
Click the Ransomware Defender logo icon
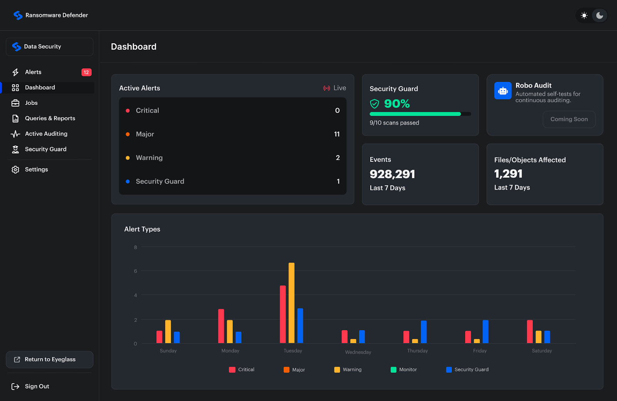point(18,15)
